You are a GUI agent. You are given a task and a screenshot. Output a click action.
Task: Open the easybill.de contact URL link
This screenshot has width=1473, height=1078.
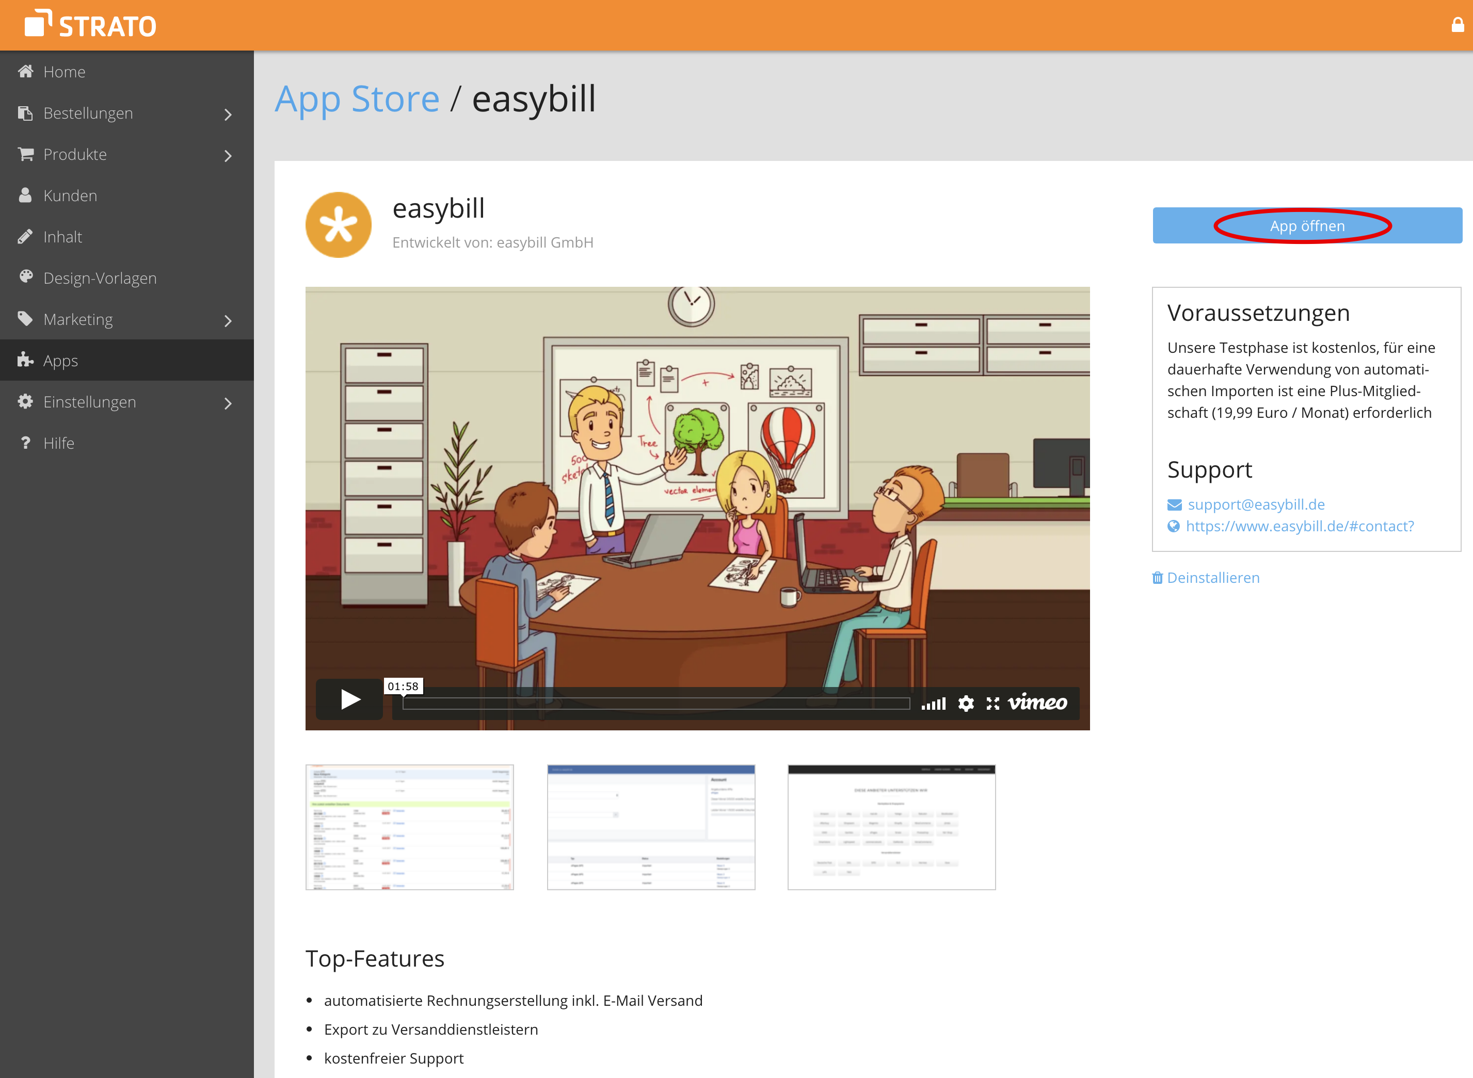1299,526
